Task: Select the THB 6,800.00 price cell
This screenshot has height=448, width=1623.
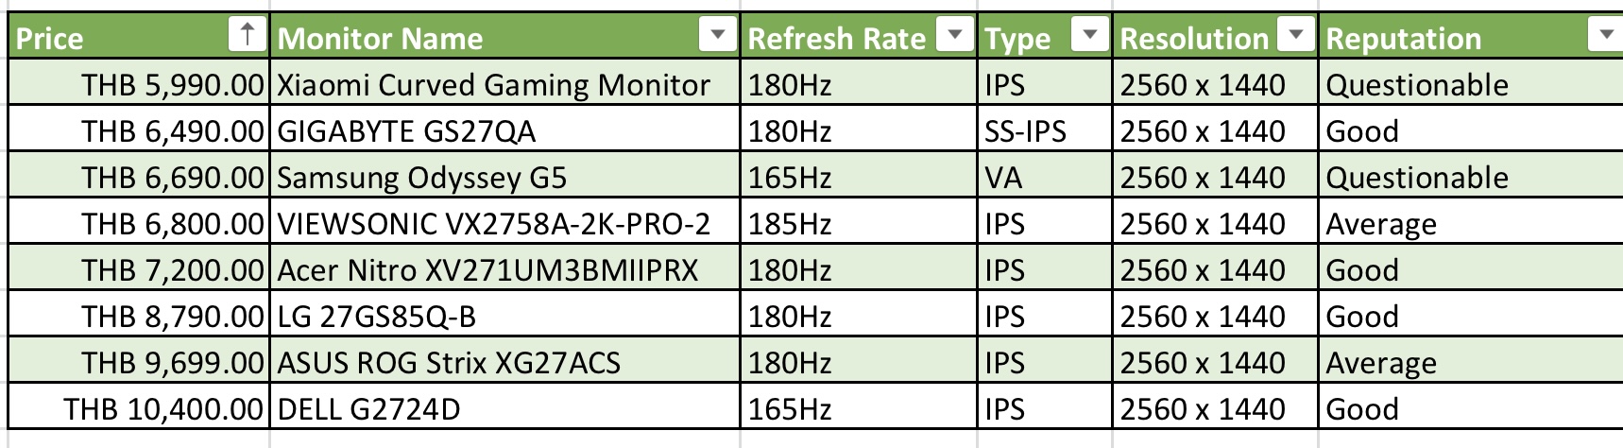Action: click(x=139, y=223)
